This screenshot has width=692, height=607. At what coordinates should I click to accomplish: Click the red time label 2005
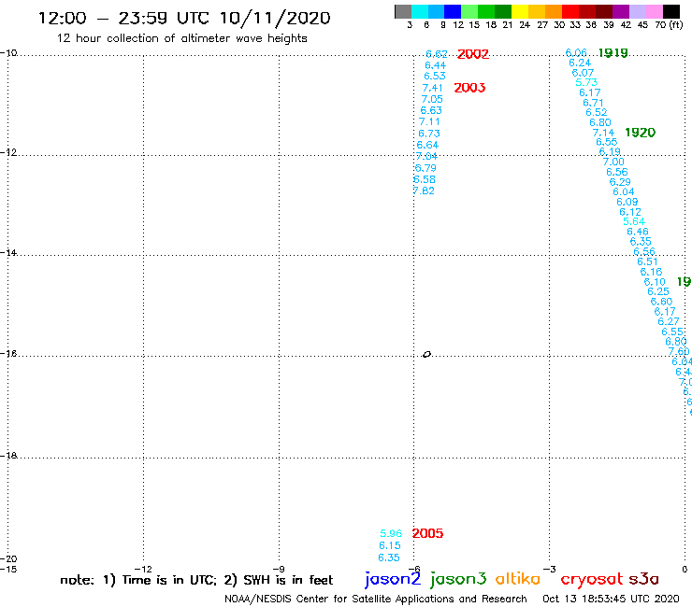click(427, 533)
